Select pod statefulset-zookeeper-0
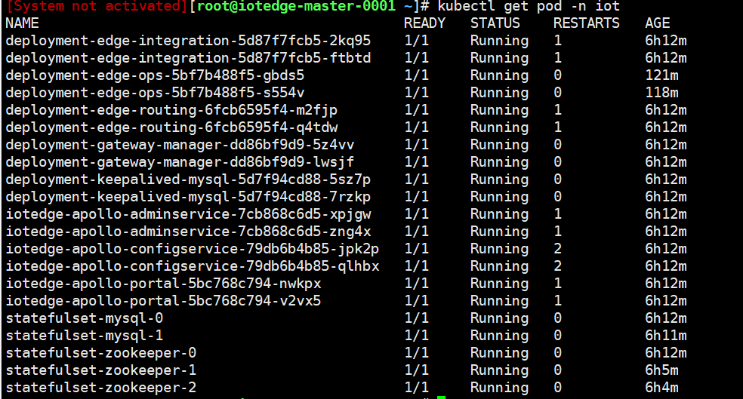 coord(101,353)
